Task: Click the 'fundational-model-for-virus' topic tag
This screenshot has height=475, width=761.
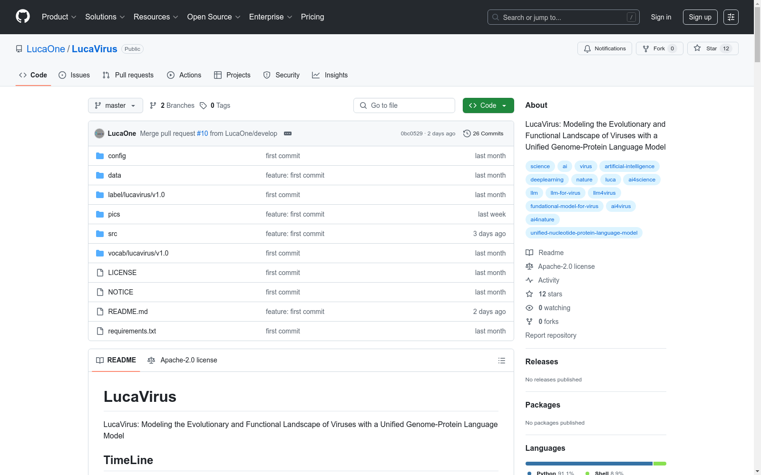Action: point(565,206)
